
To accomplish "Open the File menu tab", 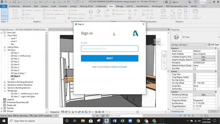I will [x=4, y=6].
